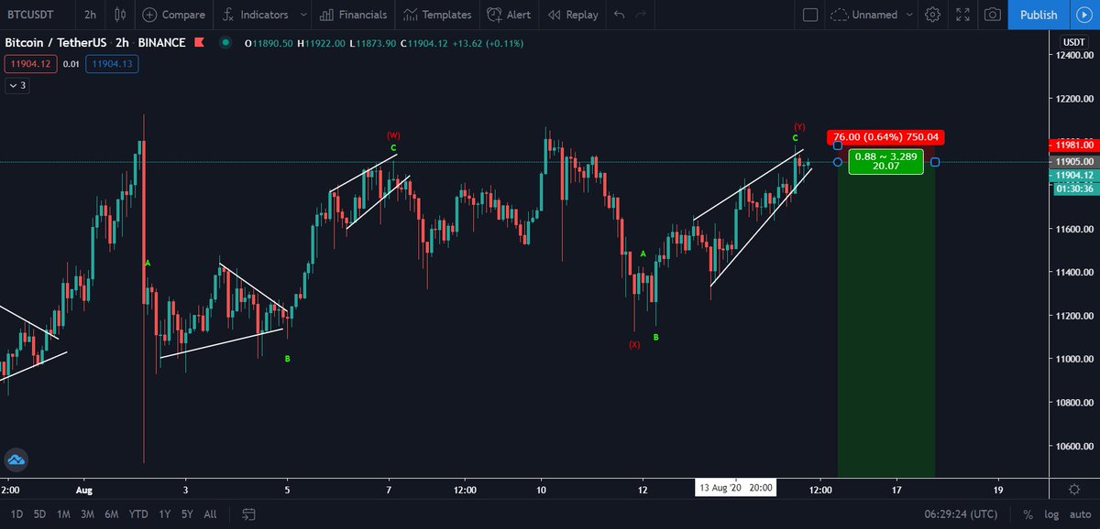
Task: Click the Bitcoin / TetherUS symbol title
Action: pos(54,43)
